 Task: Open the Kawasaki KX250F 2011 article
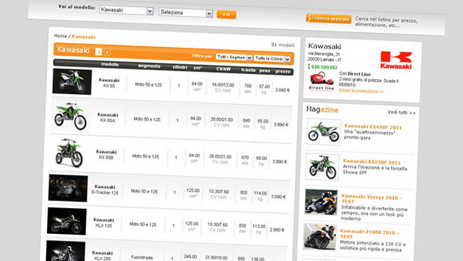[x=371, y=162]
